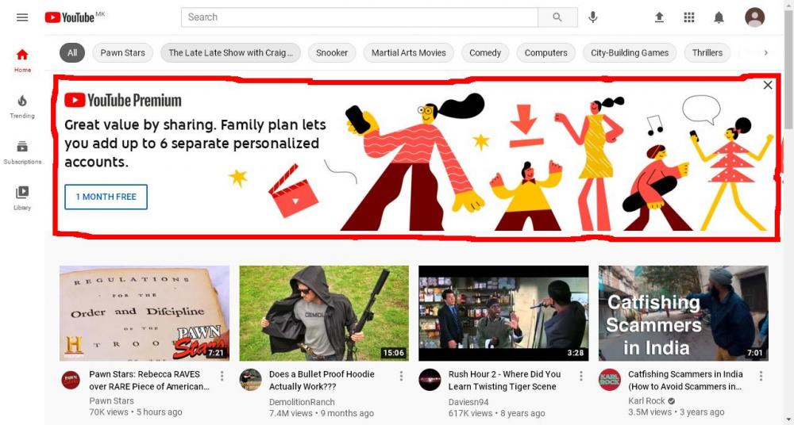Click the 1 MONTH FREE button
Screen dimensions: 794x425
[x=106, y=197]
